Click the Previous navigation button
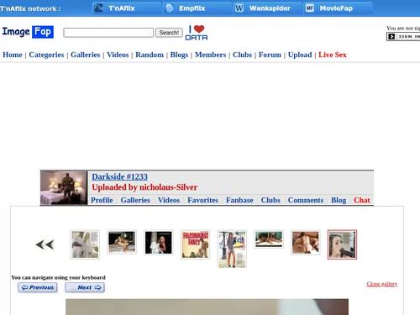420x315 pixels. pos(38,287)
